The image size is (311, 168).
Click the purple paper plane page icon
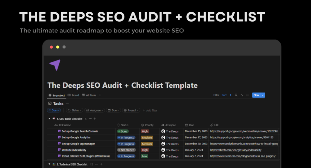click(55, 65)
